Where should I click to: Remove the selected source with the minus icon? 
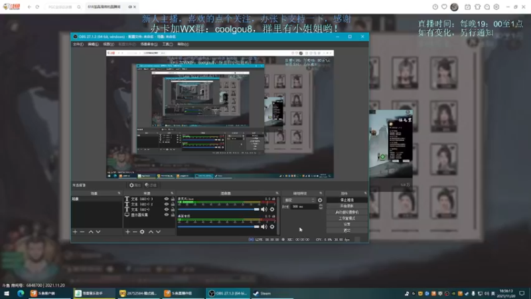tap(135, 232)
